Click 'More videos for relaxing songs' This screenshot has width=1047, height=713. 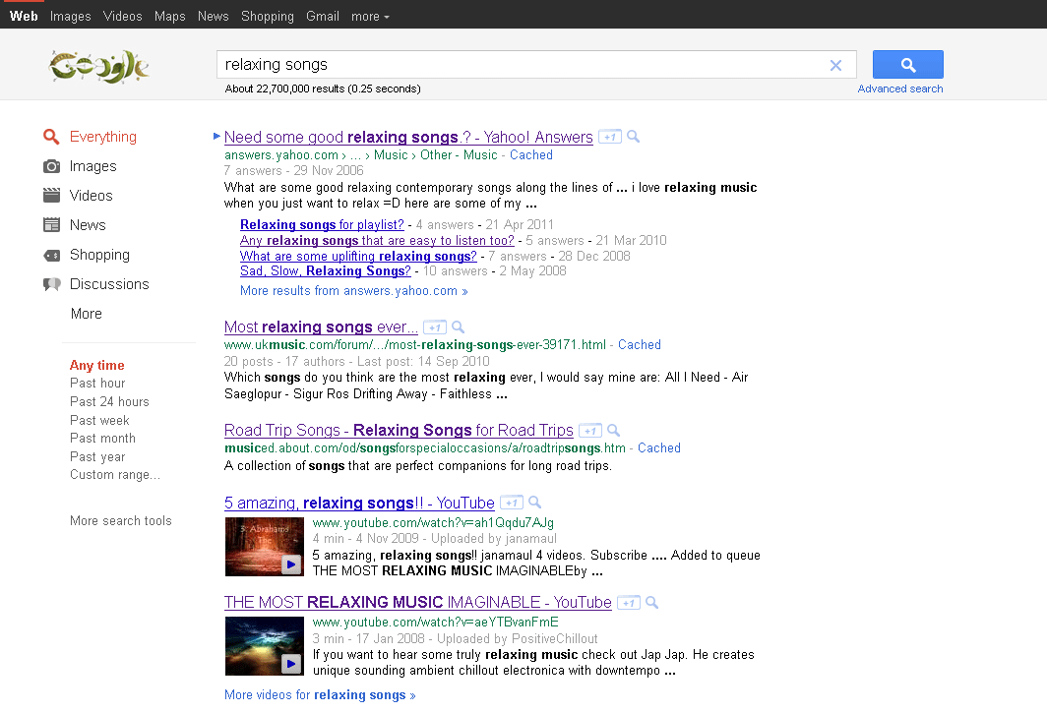(320, 695)
